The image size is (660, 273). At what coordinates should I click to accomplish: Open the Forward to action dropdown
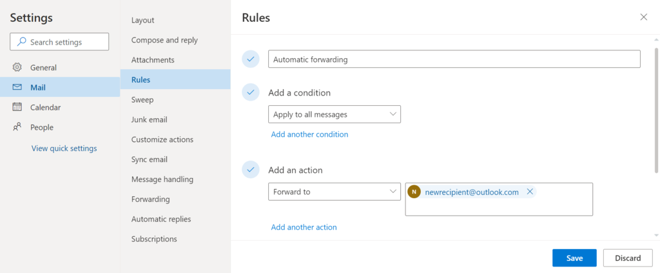(335, 192)
